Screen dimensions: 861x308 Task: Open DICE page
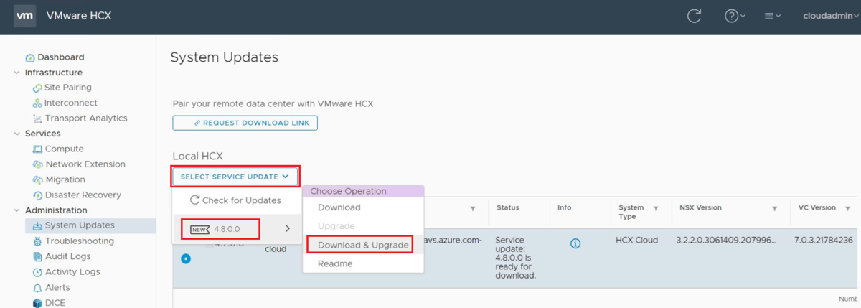[55, 303]
